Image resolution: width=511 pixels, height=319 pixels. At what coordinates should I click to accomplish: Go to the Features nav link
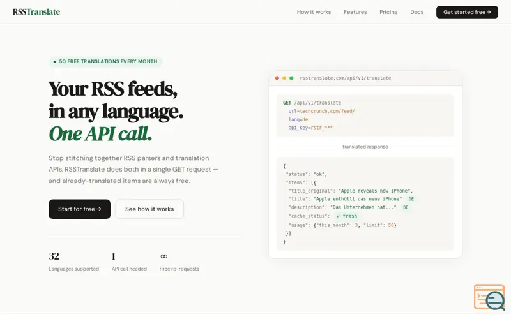(355, 12)
